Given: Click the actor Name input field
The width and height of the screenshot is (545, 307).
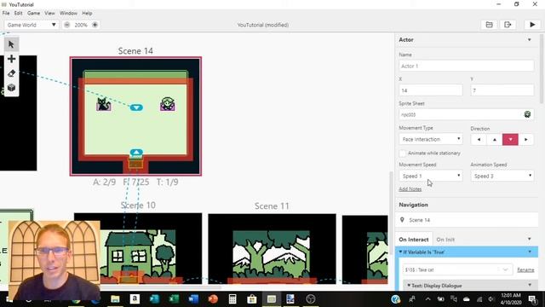Looking at the screenshot, I should (467, 66).
